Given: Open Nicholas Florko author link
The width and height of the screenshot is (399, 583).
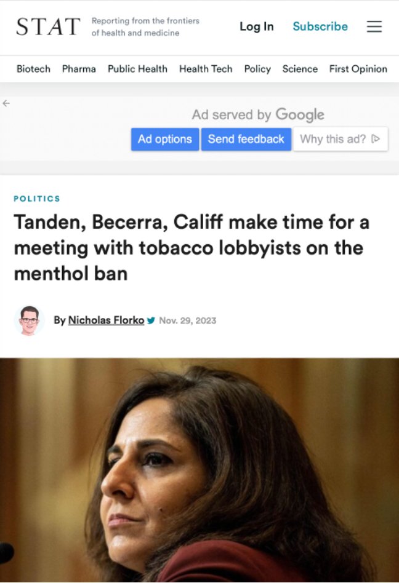Looking at the screenshot, I should 106,320.
